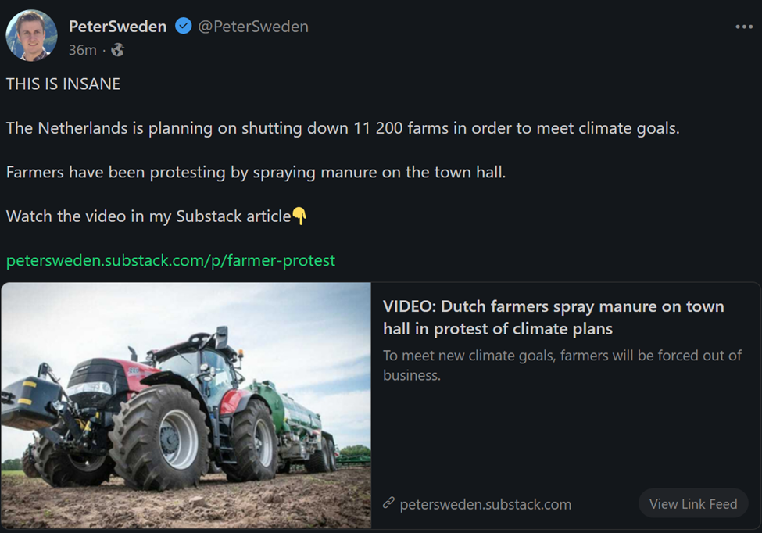Viewport: 762px width, 533px height.
Task: Click the pointing-down hand emoji
Action: click(299, 216)
